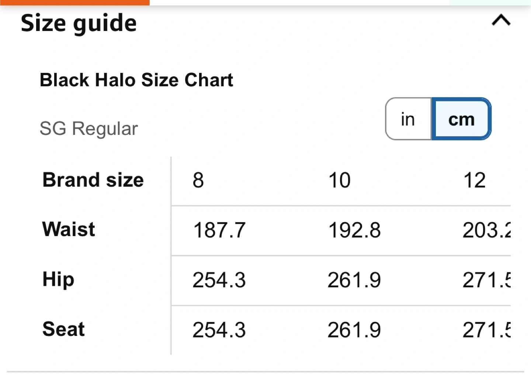The image size is (531, 389).
Task: Click brand size 8 column header
Action: coord(198,180)
